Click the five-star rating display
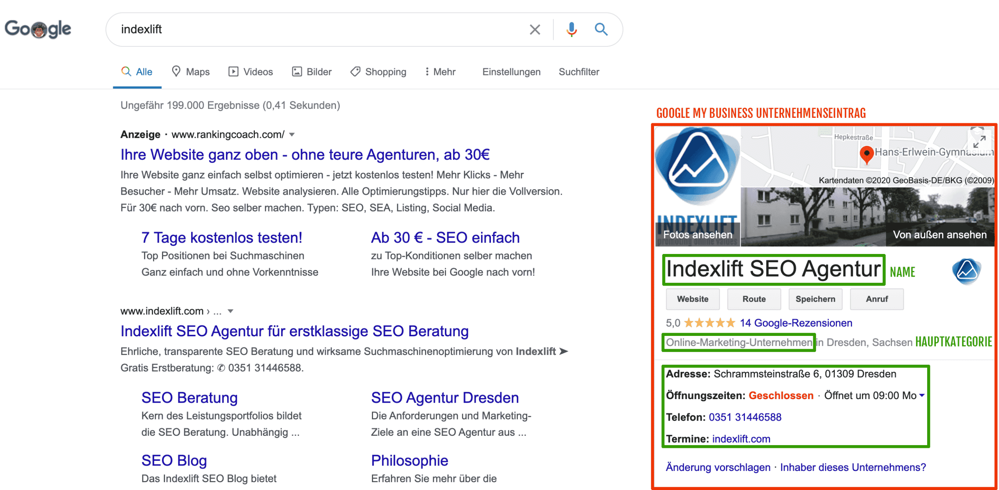 tap(709, 323)
